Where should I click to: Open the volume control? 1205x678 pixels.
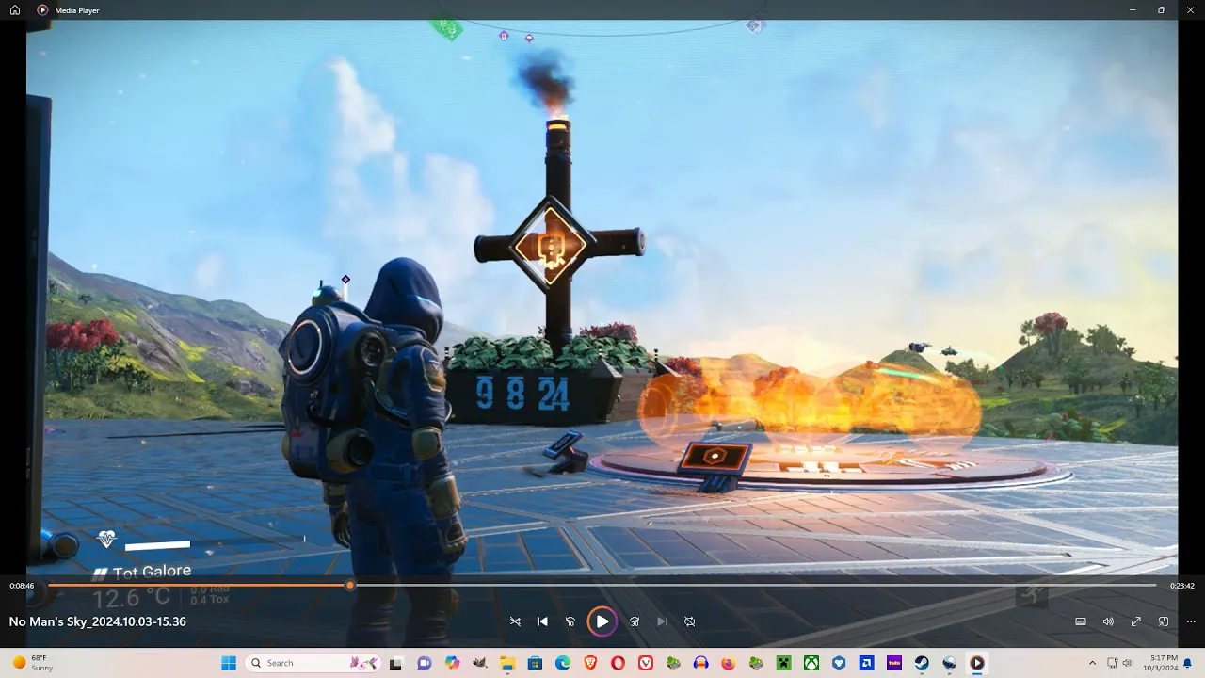pyautogui.click(x=1108, y=621)
